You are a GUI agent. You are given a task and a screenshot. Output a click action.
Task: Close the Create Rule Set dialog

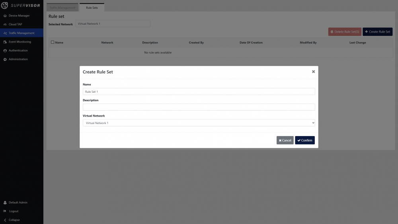click(x=313, y=72)
